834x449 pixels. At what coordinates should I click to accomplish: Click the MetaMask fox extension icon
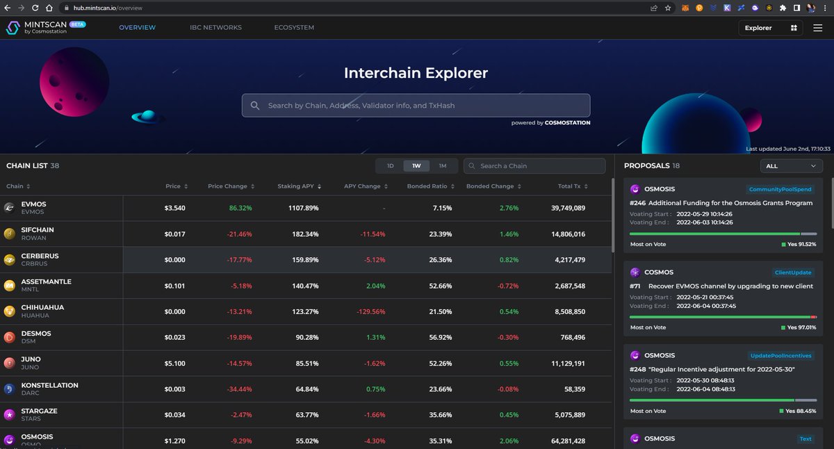[685, 8]
